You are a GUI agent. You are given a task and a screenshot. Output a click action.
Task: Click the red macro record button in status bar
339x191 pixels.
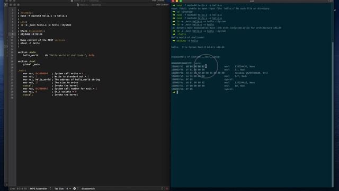pos(167,189)
